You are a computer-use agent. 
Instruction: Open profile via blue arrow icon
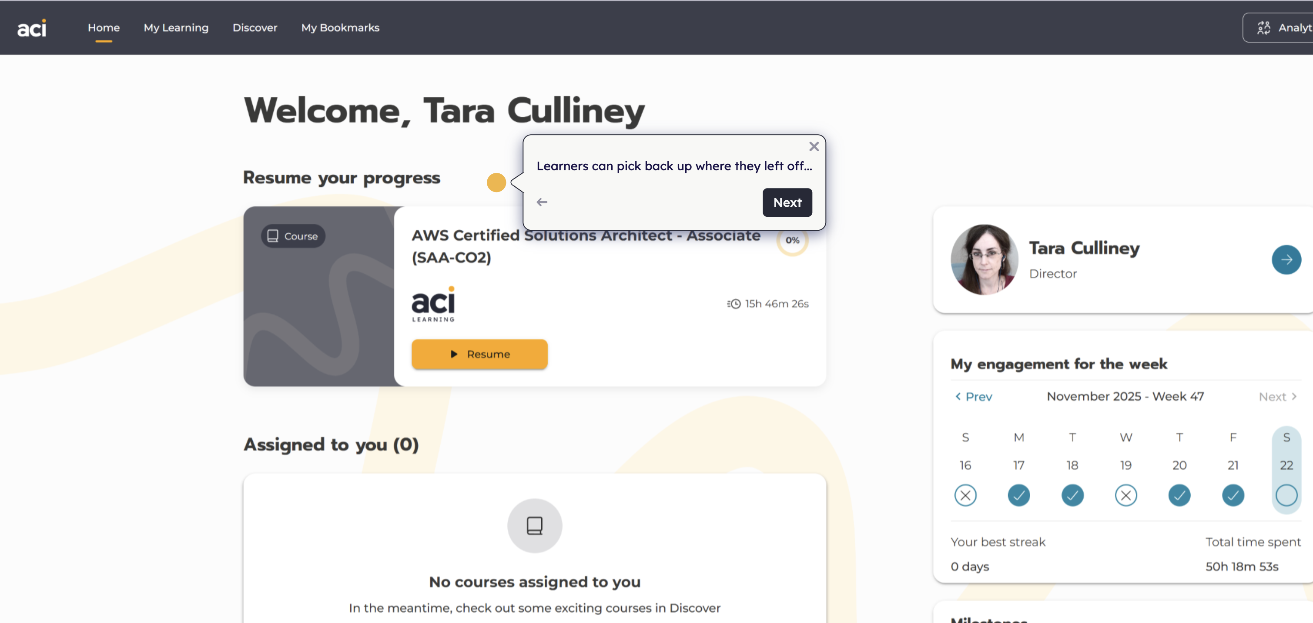coord(1286,260)
